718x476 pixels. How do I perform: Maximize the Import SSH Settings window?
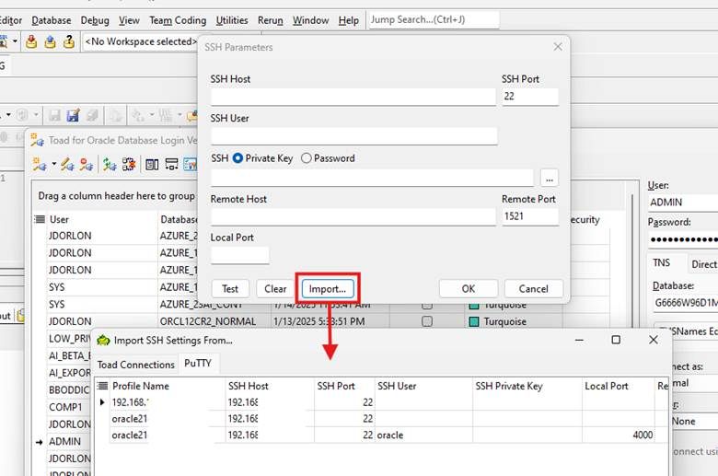[x=616, y=340]
